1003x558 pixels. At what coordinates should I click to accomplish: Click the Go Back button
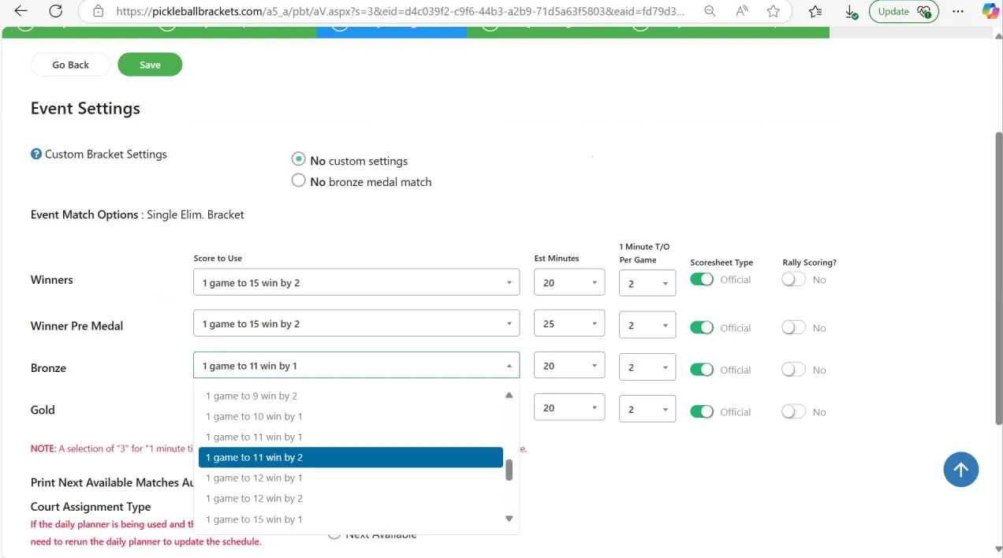click(71, 65)
